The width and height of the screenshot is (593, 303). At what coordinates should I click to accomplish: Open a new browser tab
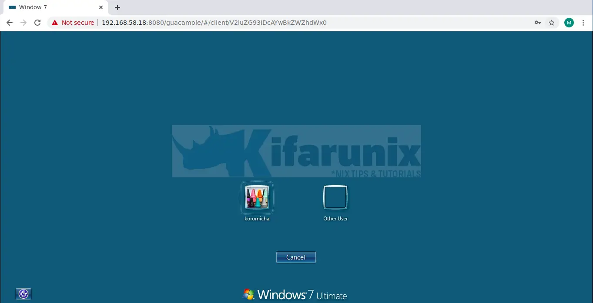(x=117, y=7)
